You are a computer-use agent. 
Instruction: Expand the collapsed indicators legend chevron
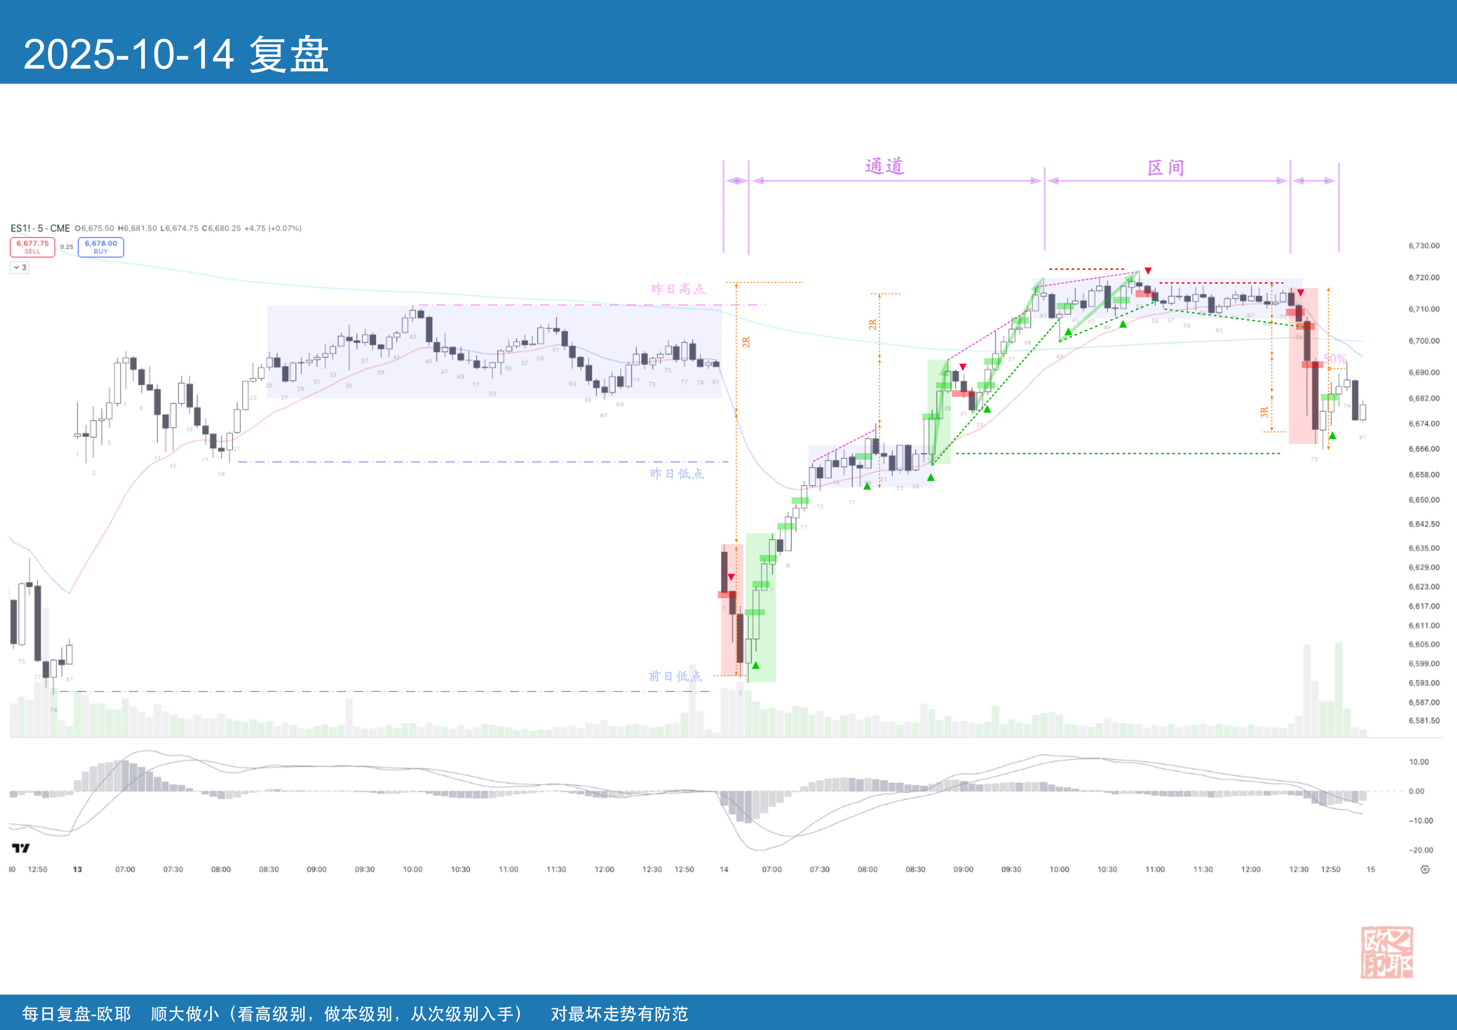[x=20, y=268]
